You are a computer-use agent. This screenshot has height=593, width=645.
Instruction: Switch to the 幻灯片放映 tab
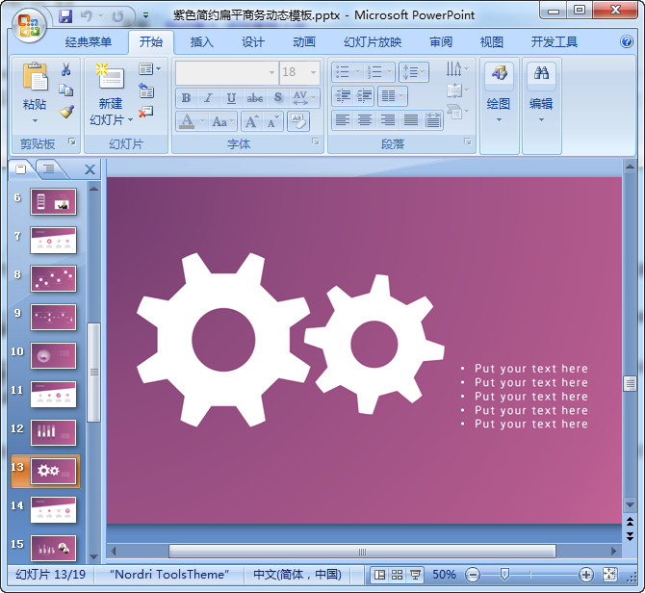point(373,42)
